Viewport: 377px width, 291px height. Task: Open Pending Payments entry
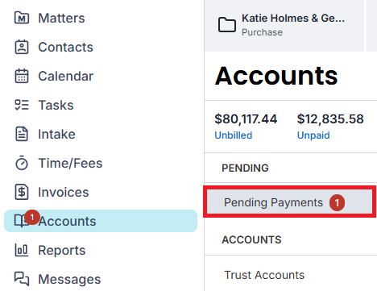289,202
